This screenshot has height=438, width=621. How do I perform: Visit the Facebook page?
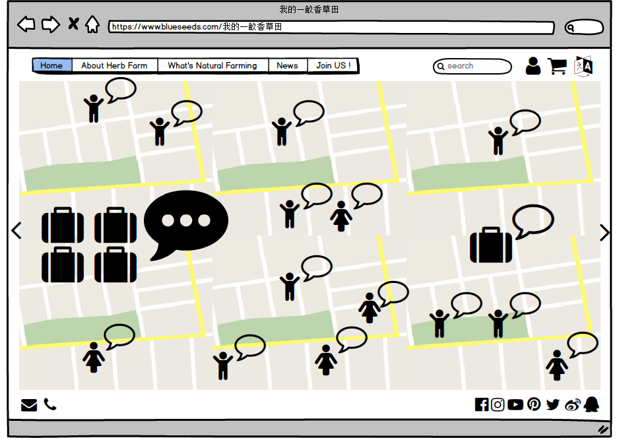[x=482, y=405]
